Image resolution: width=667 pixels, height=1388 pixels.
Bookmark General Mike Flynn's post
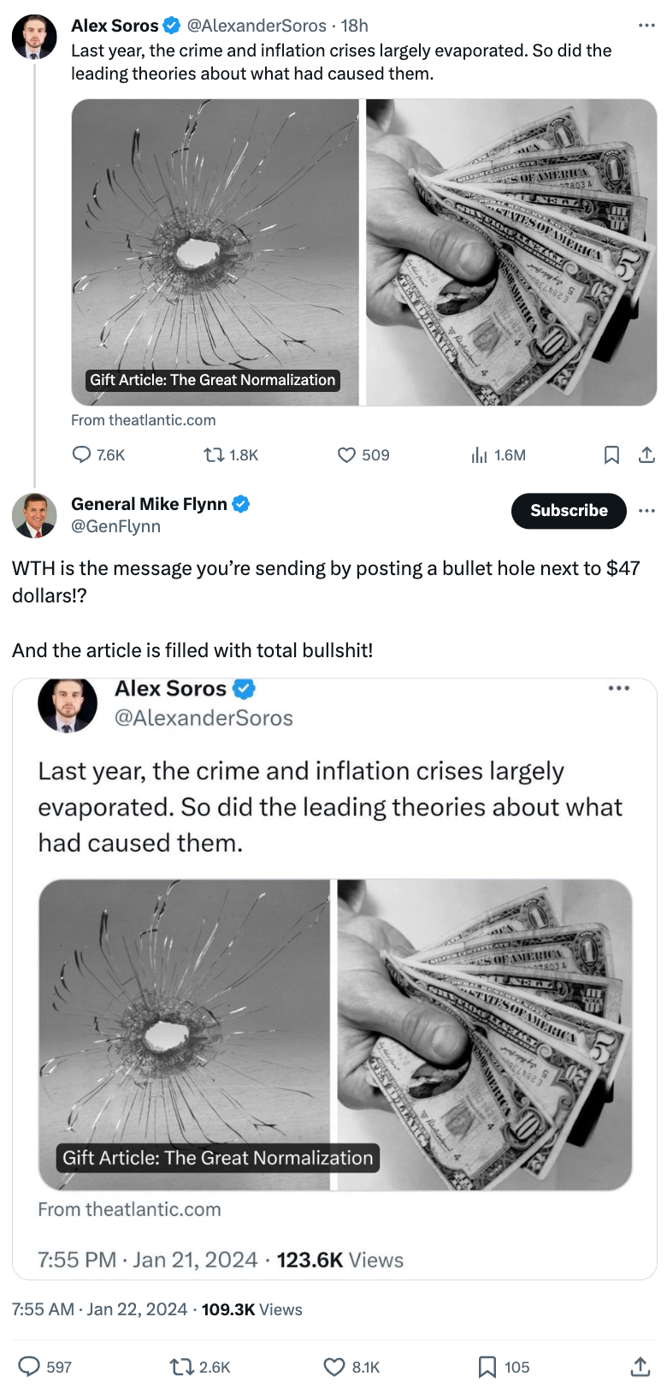[489, 1367]
